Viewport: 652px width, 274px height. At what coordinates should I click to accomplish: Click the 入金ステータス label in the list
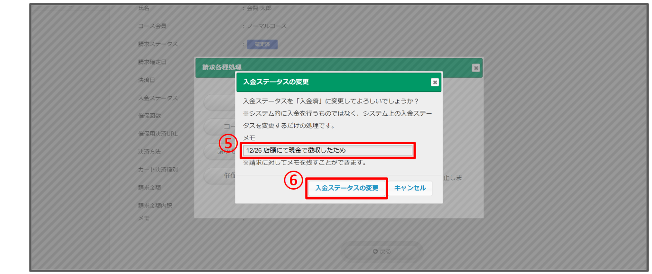click(x=158, y=98)
